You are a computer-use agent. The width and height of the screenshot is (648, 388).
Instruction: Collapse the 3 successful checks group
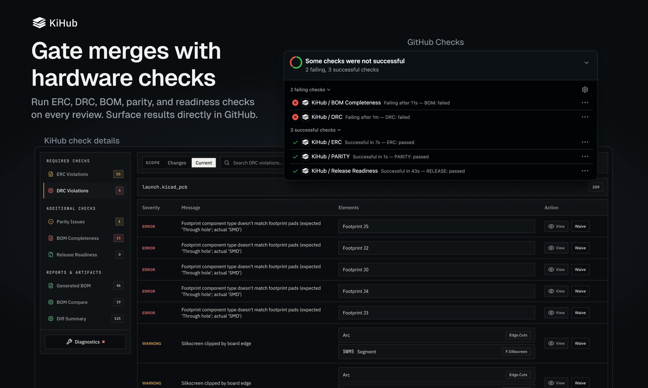coord(315,130)
